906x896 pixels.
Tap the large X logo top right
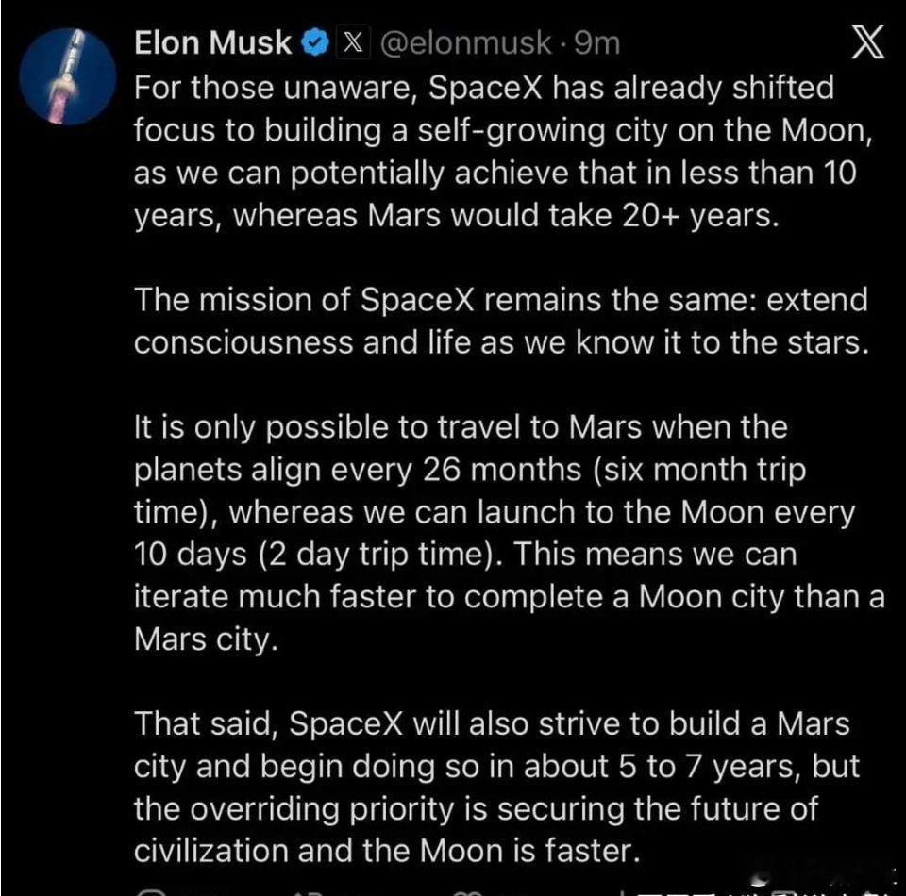click(x=868, y=41)
